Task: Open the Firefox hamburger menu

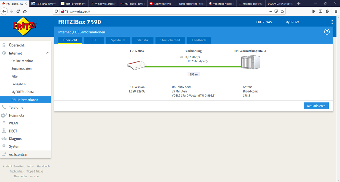Action: pos(336,11)
